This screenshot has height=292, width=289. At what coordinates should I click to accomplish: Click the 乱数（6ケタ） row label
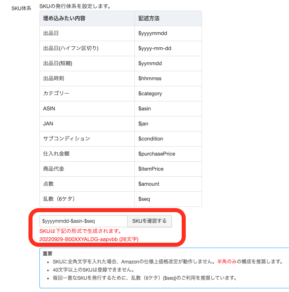pyautogui.click(x=59, y=199)
